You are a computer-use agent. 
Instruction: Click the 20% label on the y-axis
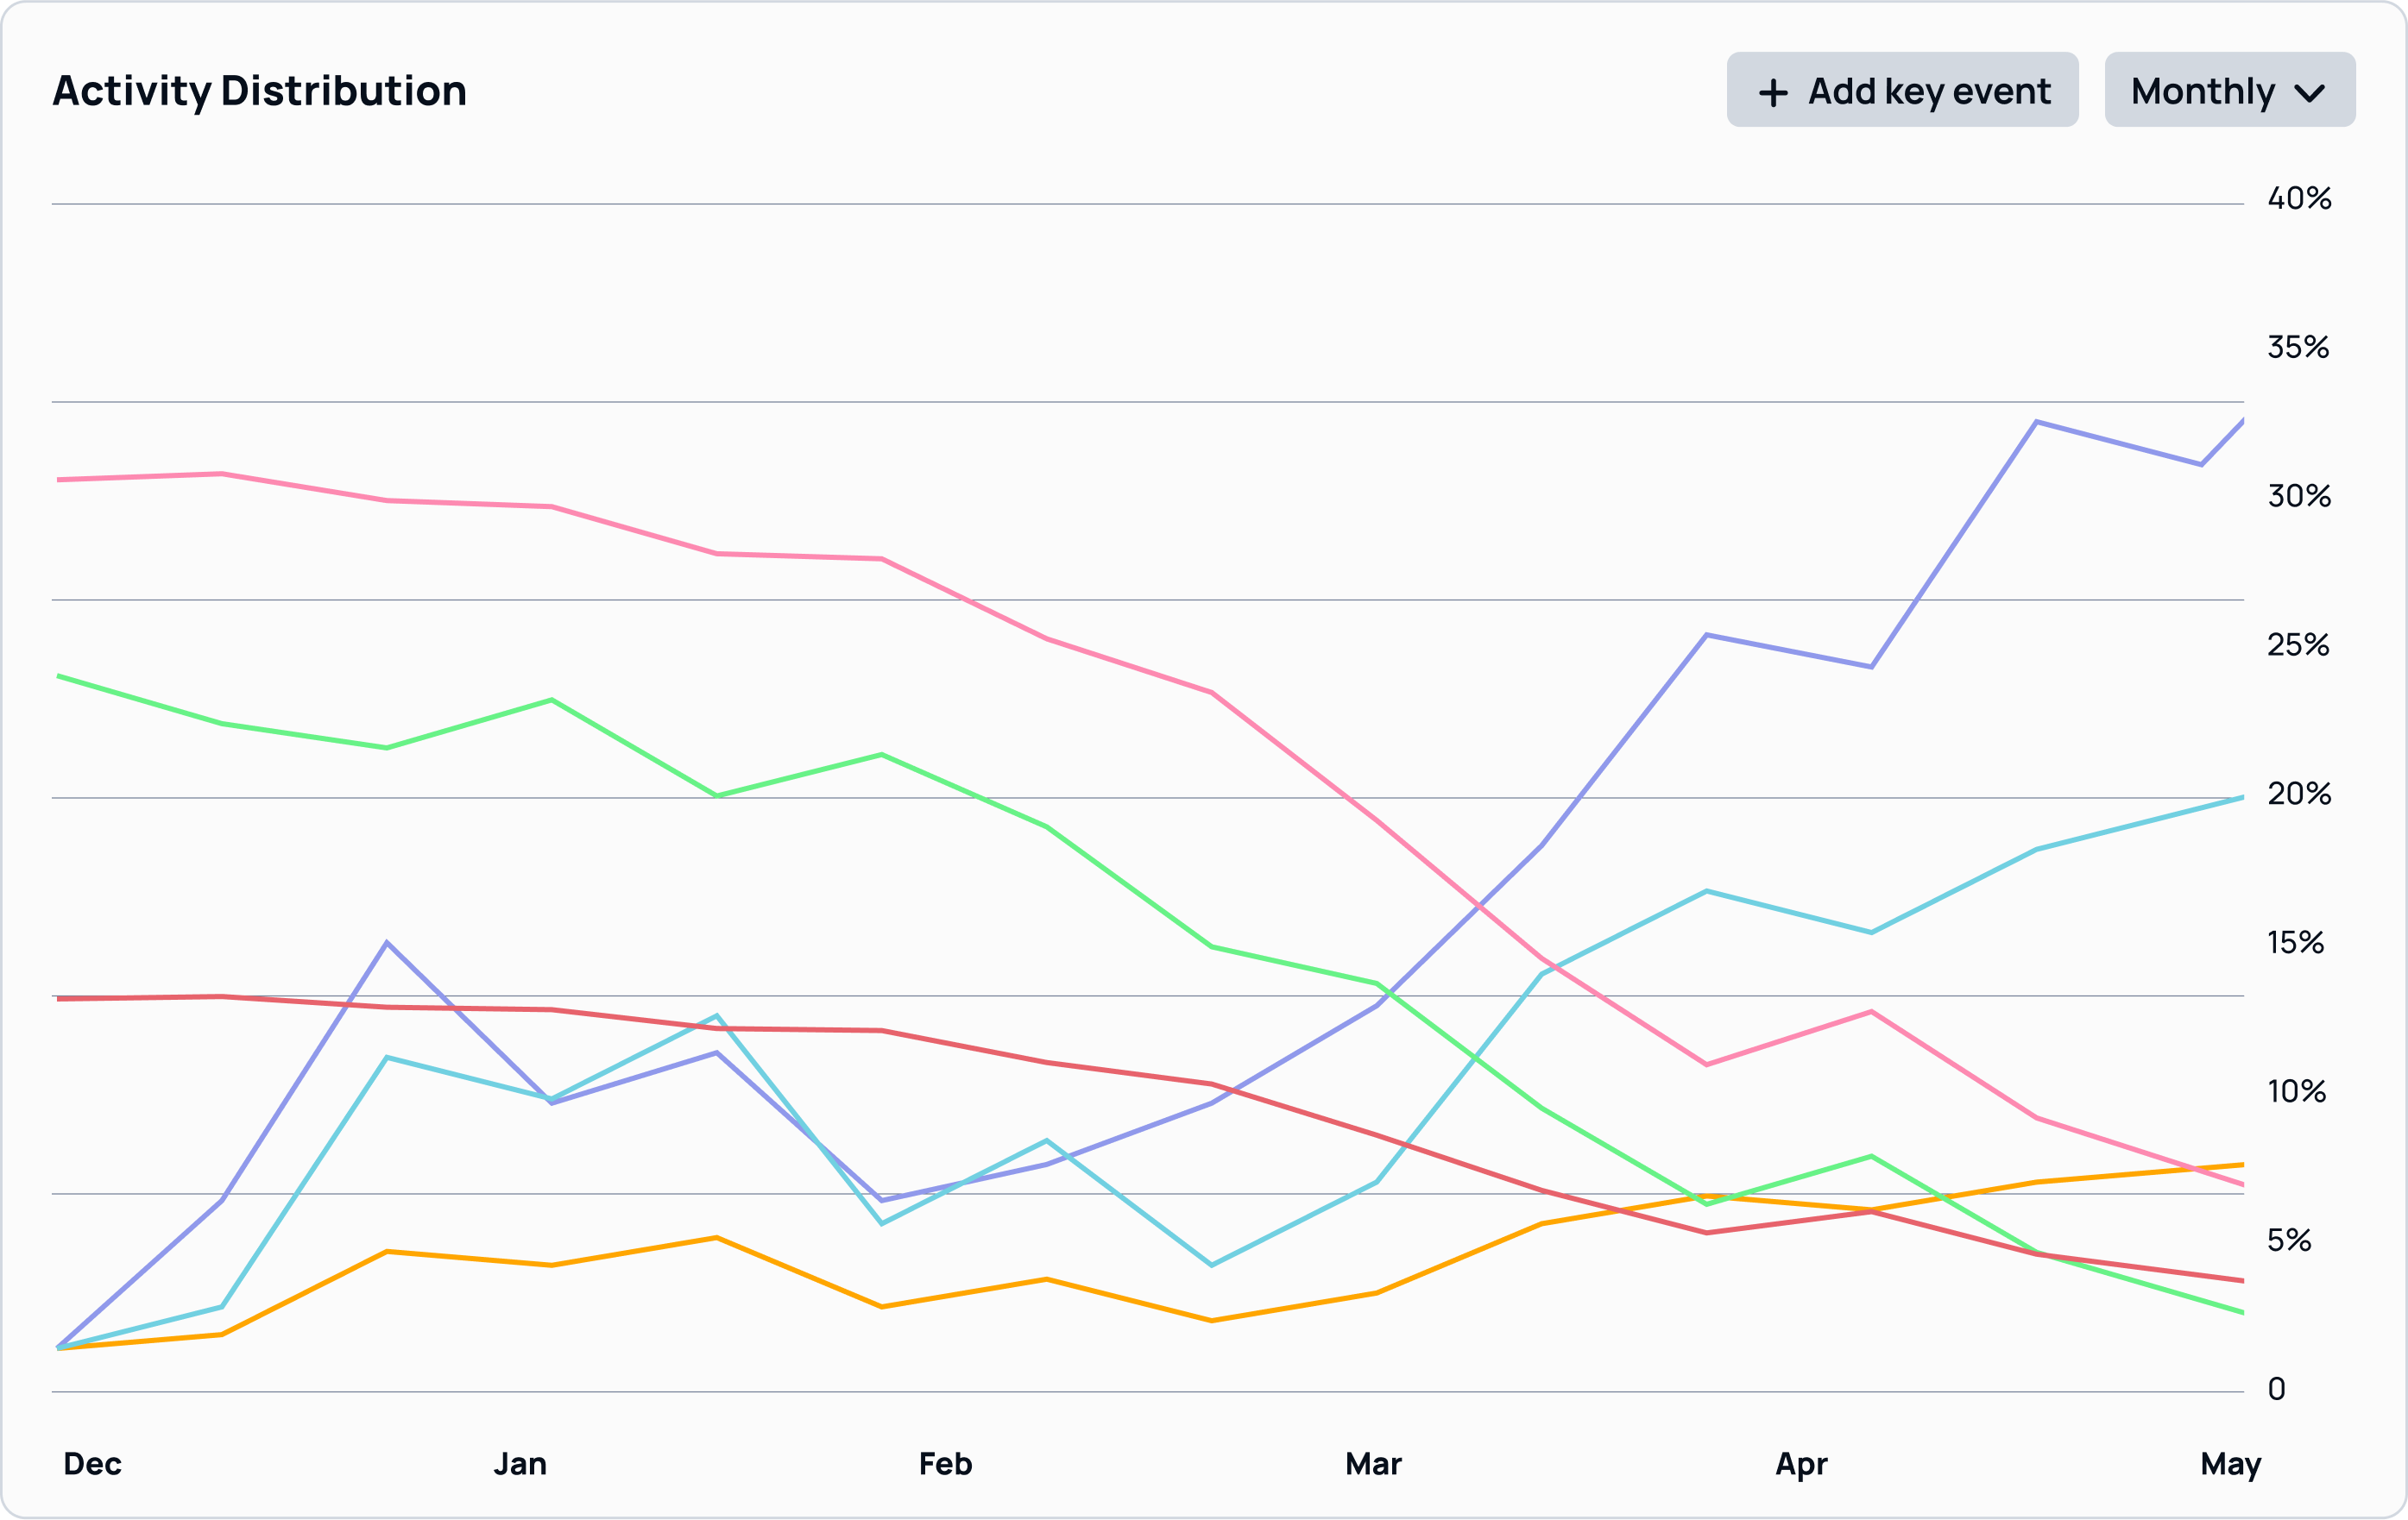point(2299,794)
